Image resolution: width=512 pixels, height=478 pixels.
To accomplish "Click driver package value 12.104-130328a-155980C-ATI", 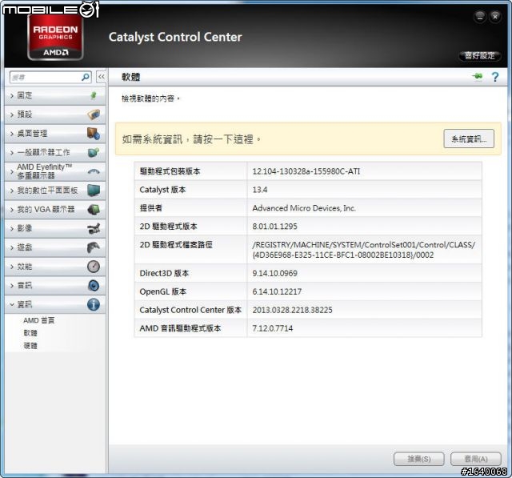I will pyautogui.click(x=306, y=171).
